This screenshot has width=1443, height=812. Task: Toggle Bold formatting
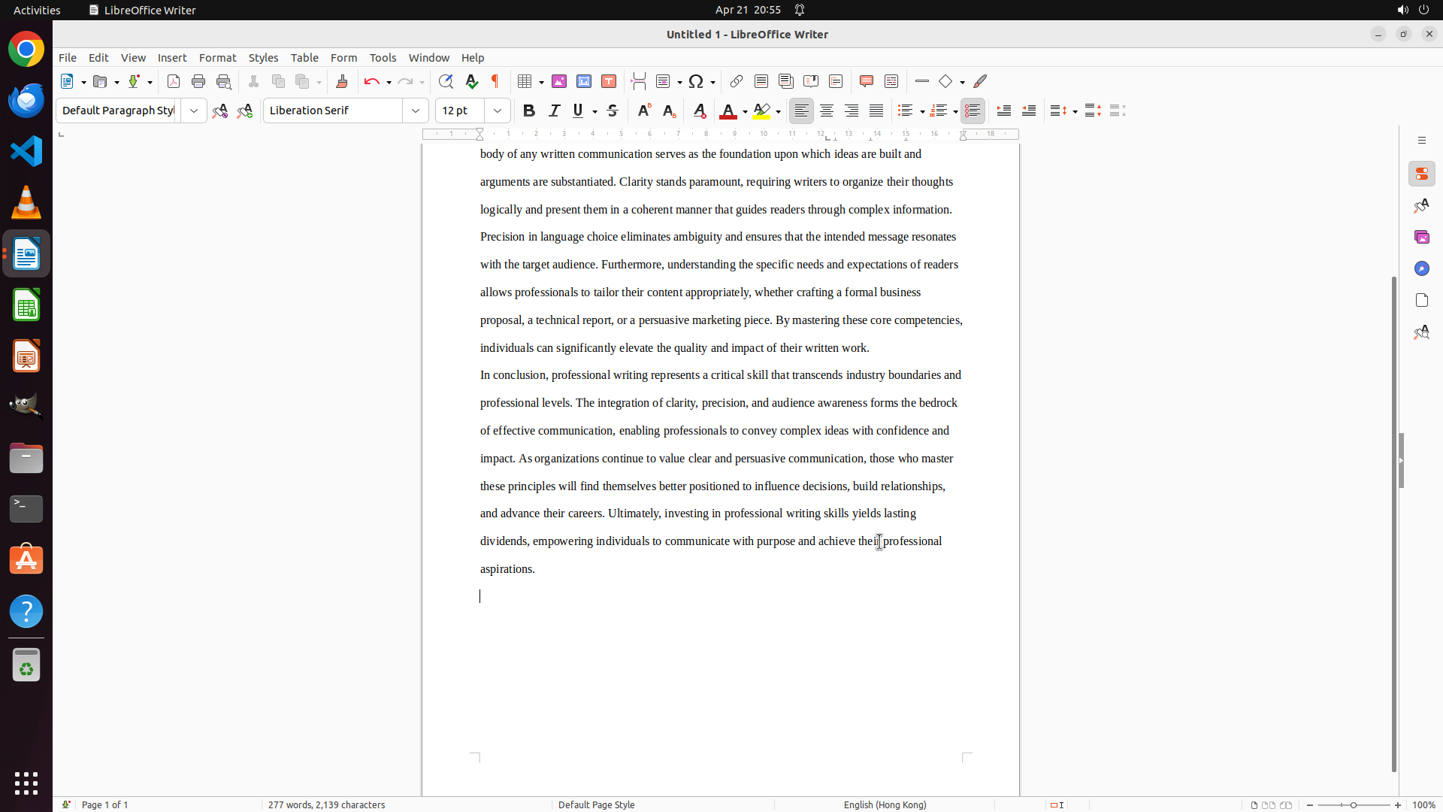pyautogui.click(x=529, y=111)
